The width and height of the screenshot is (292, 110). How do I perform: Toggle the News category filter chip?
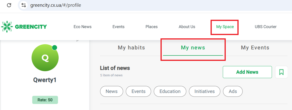[x=111, y=91]
